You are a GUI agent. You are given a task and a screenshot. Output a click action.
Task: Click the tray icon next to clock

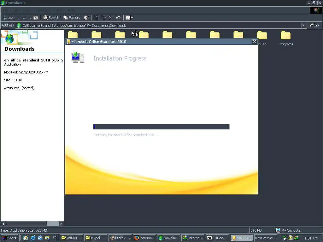coord(297,238)
